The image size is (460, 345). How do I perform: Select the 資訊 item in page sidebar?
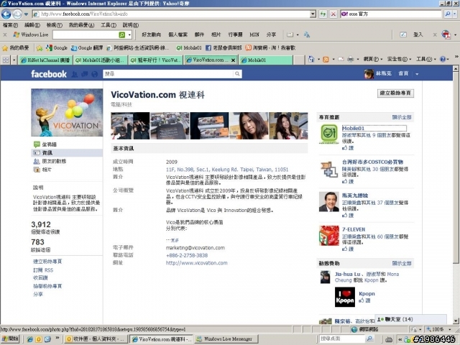(x=67, y=153)
